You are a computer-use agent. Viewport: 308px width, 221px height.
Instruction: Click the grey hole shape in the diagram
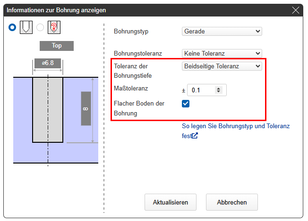pyautogui.click(x=48, y=109)
